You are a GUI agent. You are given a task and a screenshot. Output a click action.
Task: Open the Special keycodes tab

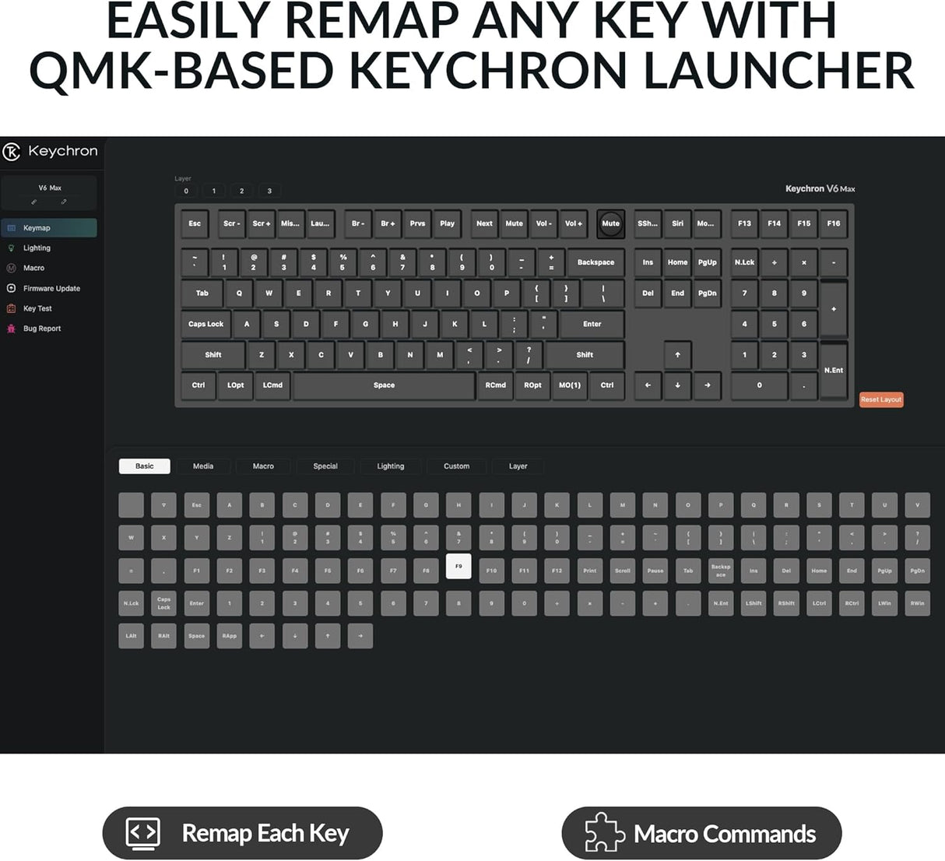coord(325,466)
